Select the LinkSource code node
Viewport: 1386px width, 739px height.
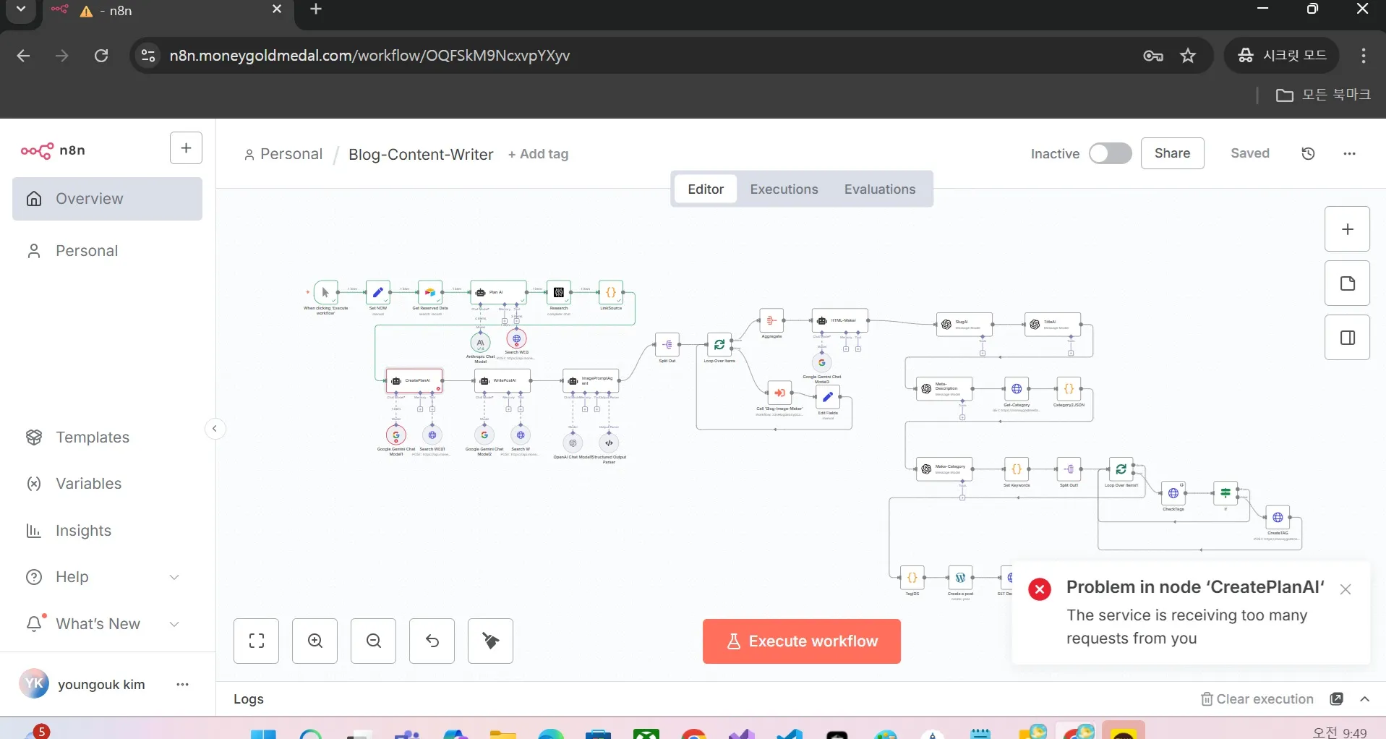(611, 292)
